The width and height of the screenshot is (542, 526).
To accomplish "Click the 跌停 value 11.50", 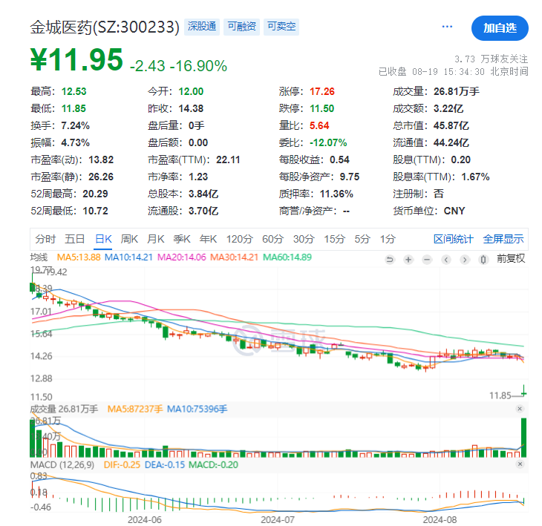I will click(x=321, y=108).
